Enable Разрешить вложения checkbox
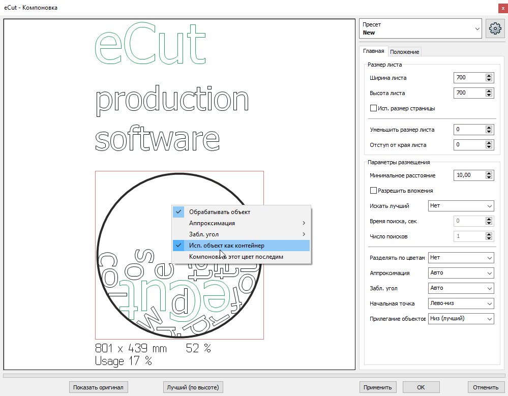The image size is (508, 396). (x=373, y=191)
